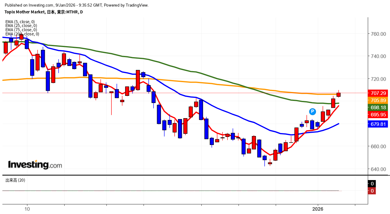Click the red 0 volume value label
This screenshot has height=214, width=390.
pyautogui.click(x=372, y=191)
